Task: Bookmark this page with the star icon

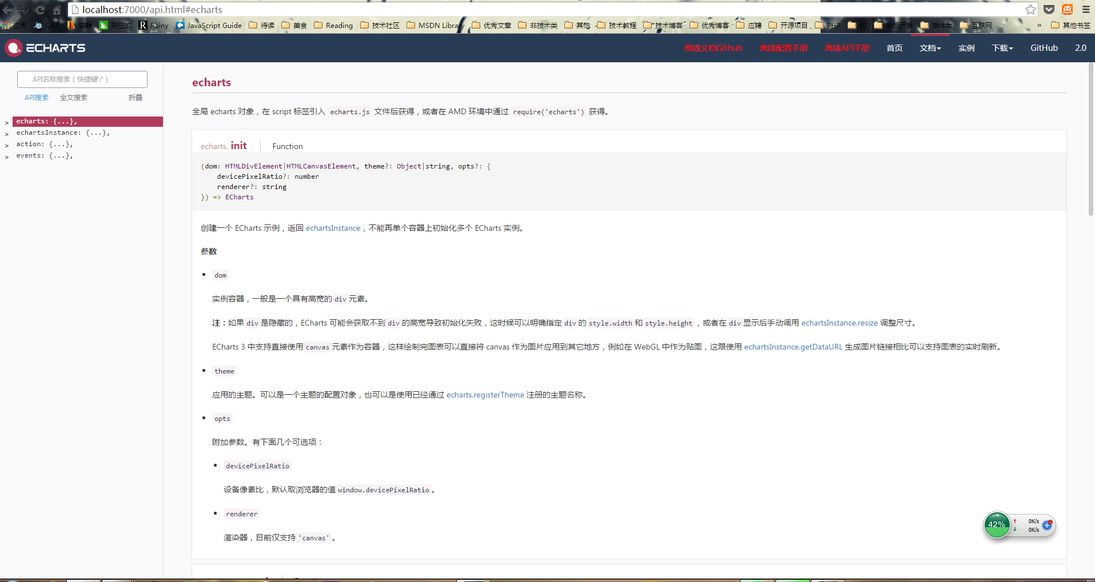Action: 1030,10
